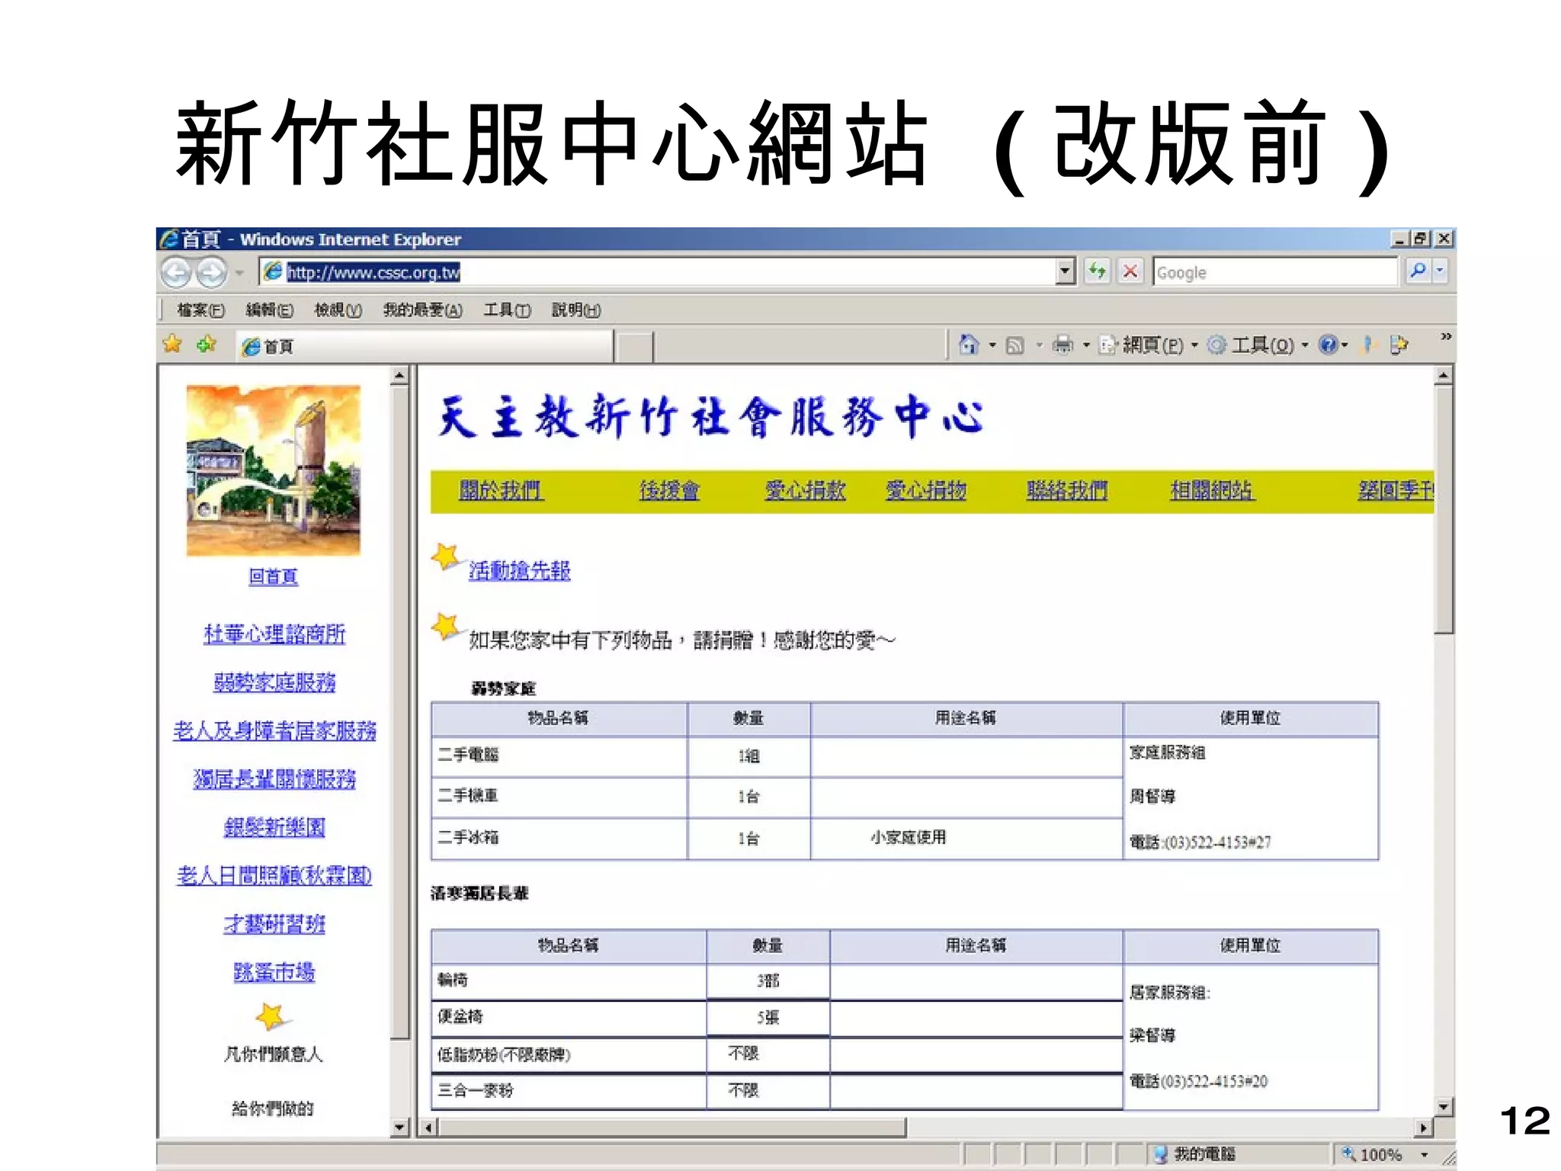
Task: Click the zoom magnifier icon in status bar
Action: click(x=1348, y=1153)
